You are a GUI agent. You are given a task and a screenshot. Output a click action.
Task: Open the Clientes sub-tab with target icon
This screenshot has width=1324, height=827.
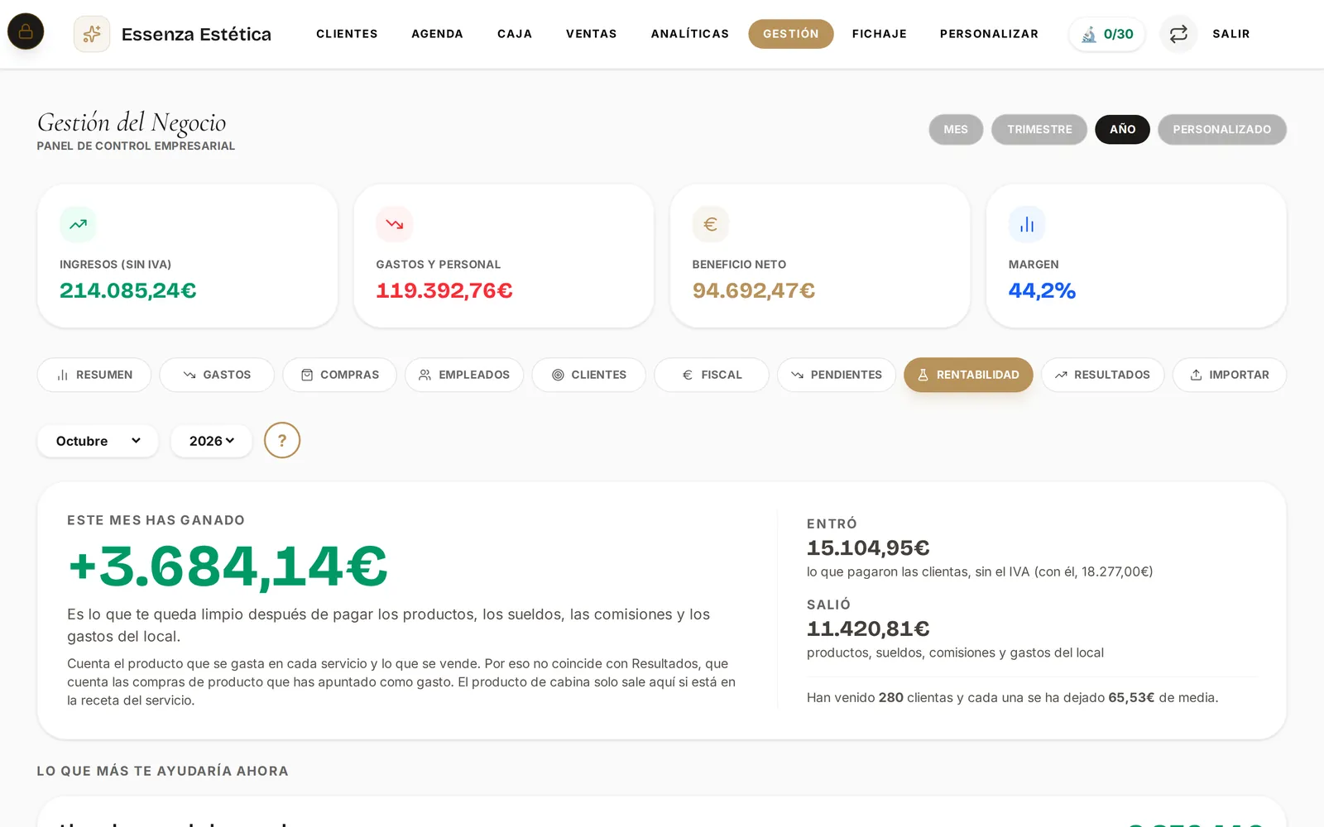coord(588,375)
